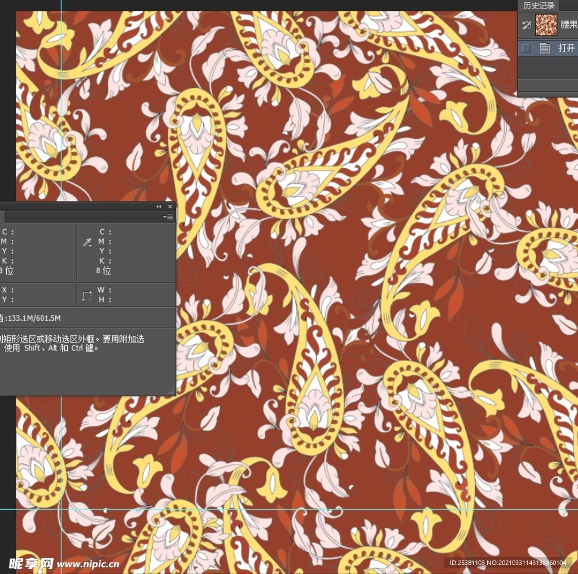Click the eyedropper icon beside second CMYK readout

(87, 242)
